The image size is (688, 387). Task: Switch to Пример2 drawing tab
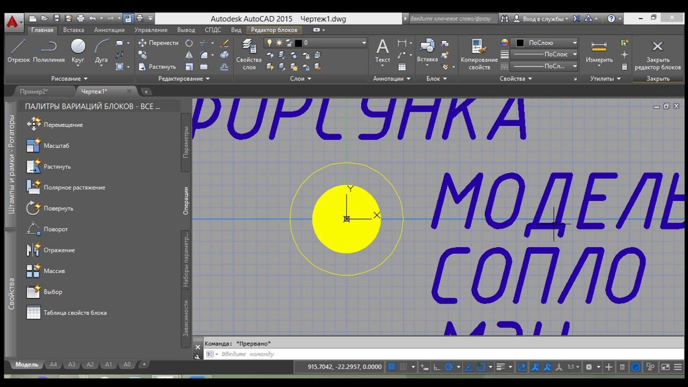point(34,91)
